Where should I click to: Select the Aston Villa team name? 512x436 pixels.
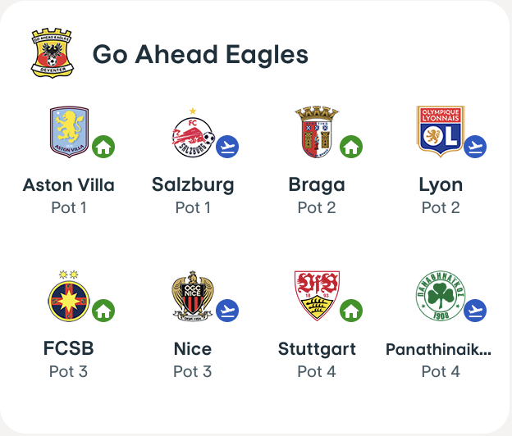(69, 184)
